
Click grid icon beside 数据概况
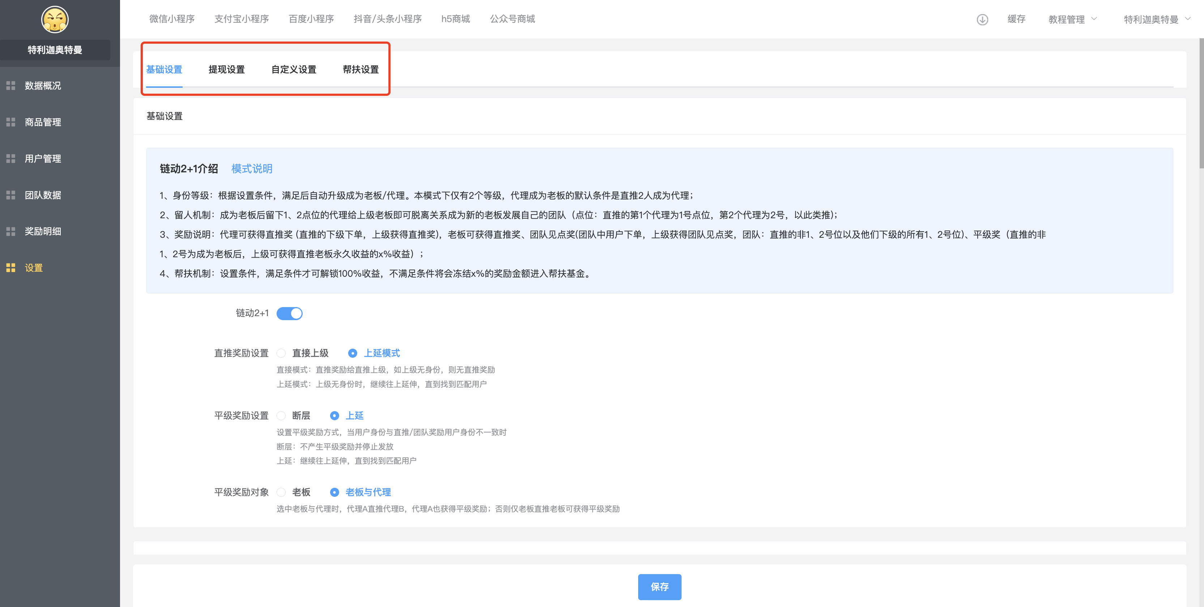[x=11, y=85]
